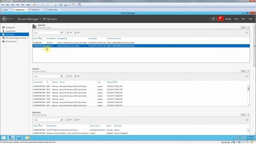Open VMware VM menu
256x144 pixels.
[18, 5]
